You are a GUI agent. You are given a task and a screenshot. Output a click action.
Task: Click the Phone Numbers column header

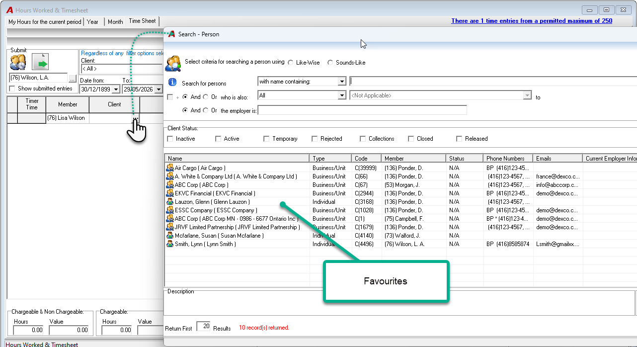click(508, 159)
